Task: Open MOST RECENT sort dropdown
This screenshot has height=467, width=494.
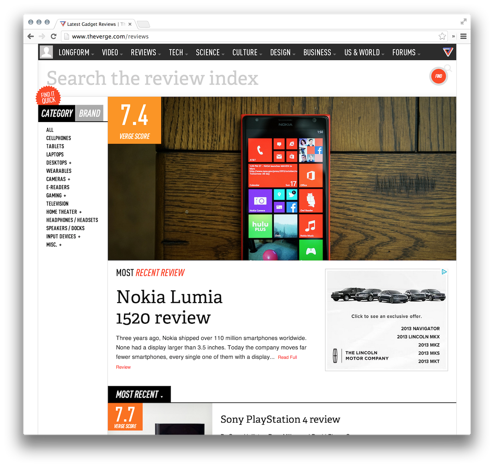Action: click(139, 394)
